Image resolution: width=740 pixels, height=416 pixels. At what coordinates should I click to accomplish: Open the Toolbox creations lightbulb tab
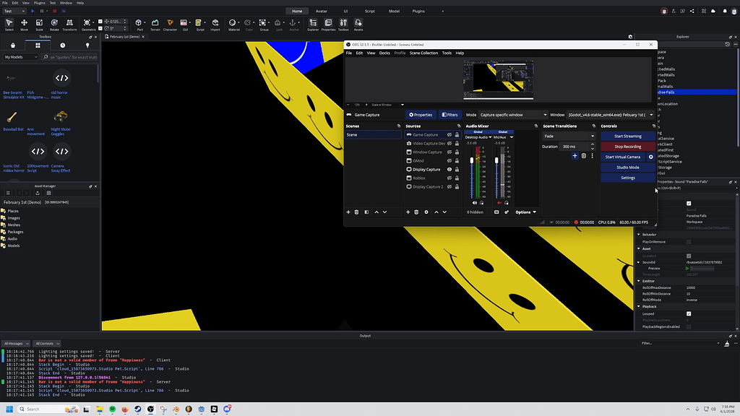coord(87,45)
